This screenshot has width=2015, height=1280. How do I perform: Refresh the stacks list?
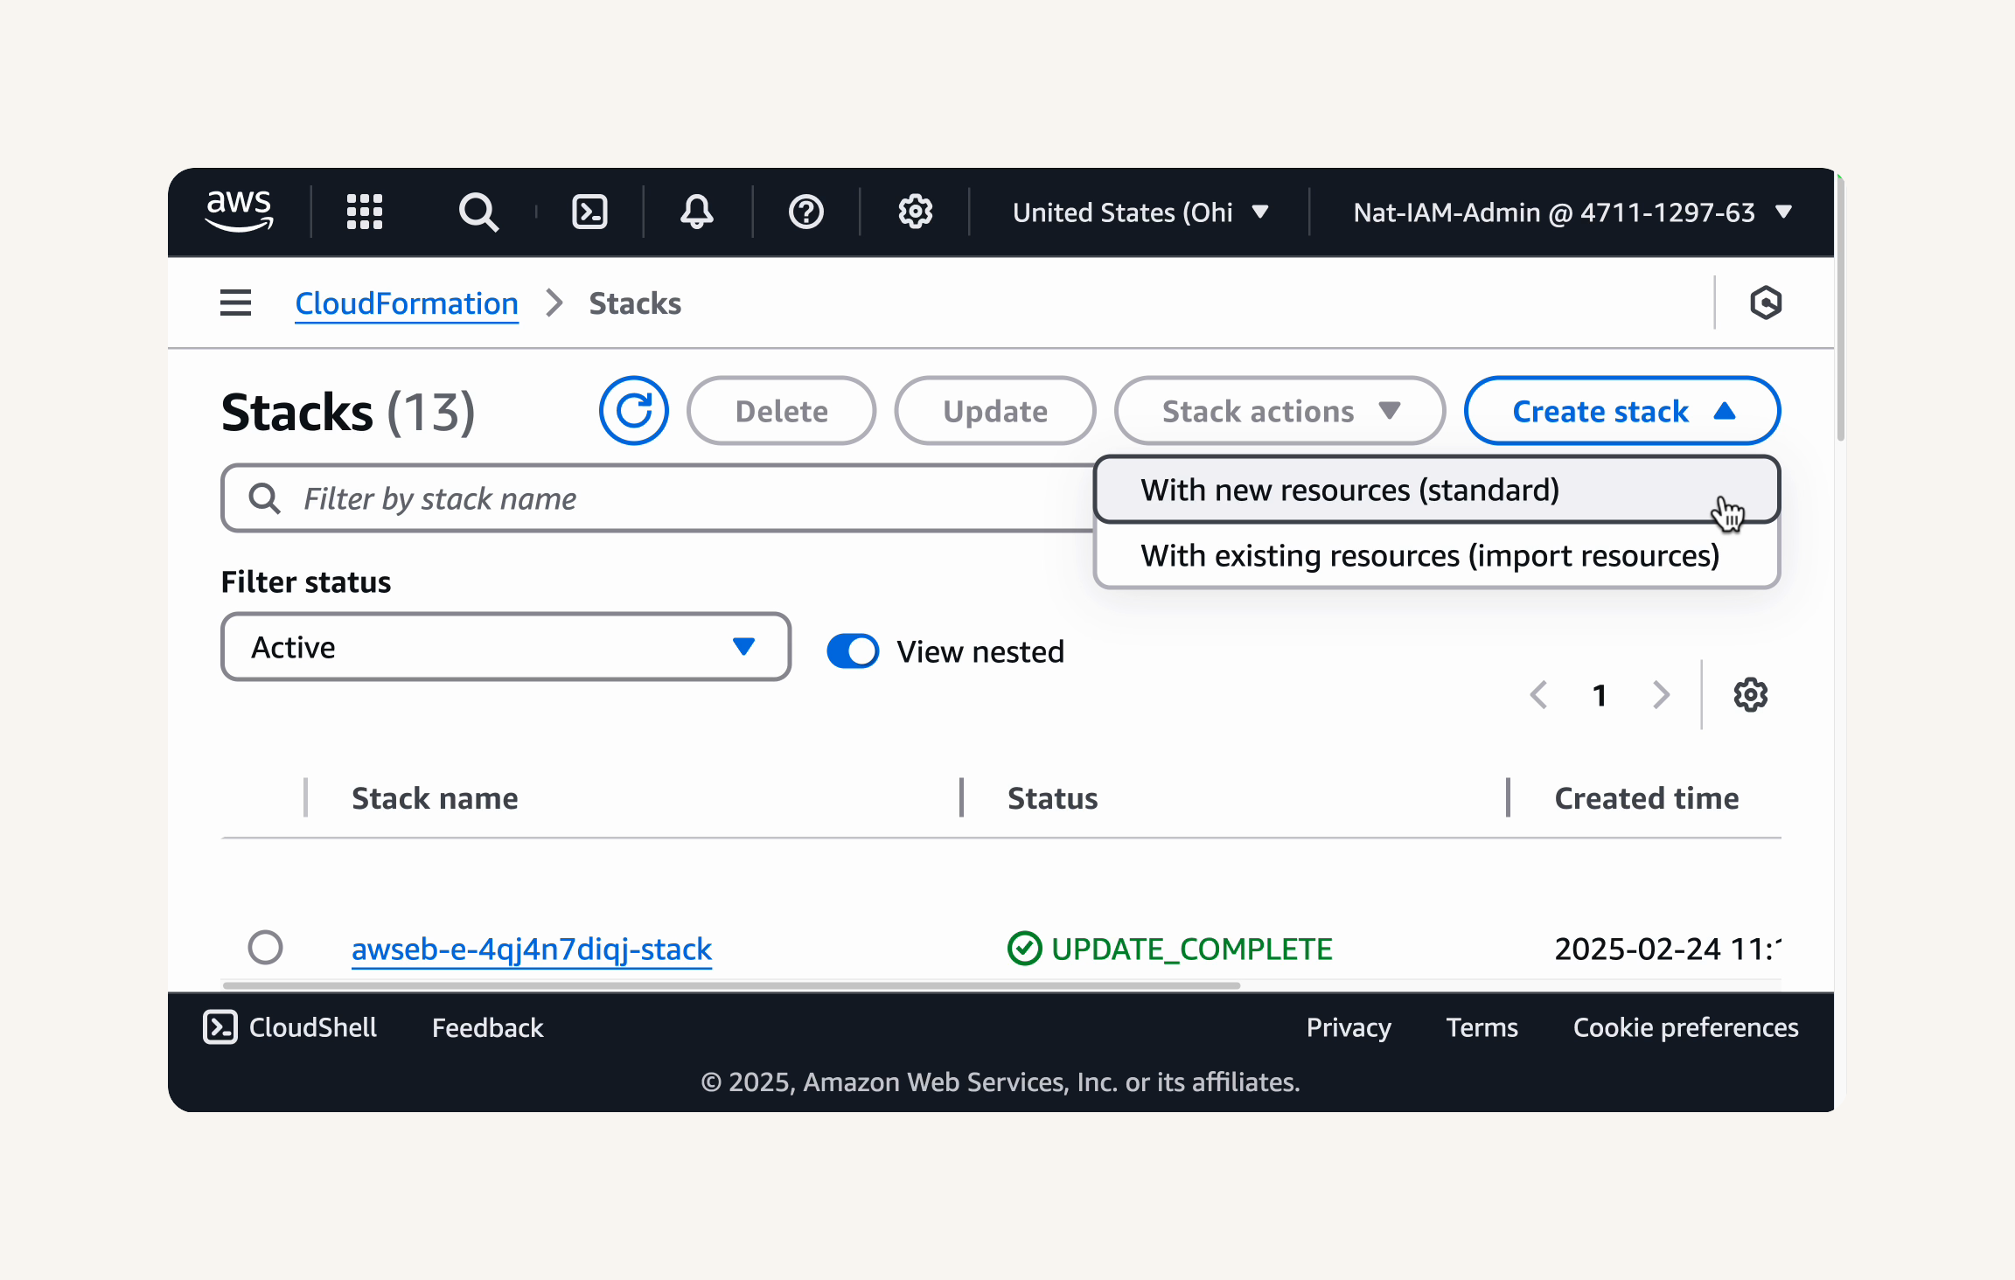pyautogui.click(x=633, y=411)
